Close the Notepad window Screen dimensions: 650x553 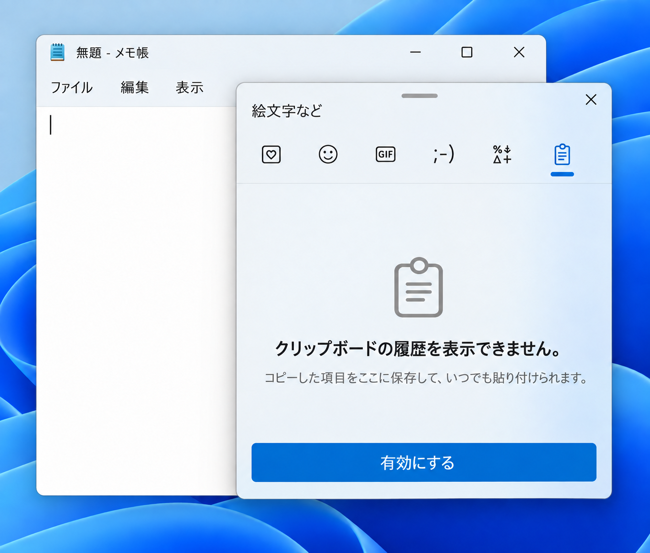click(519, 52)
